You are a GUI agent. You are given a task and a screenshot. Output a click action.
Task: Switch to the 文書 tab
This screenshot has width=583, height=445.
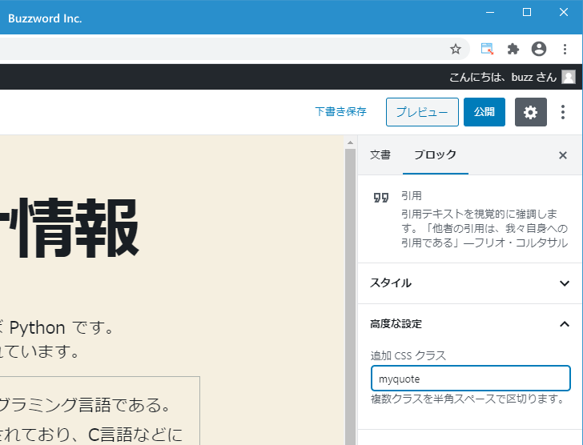point(380,155)
